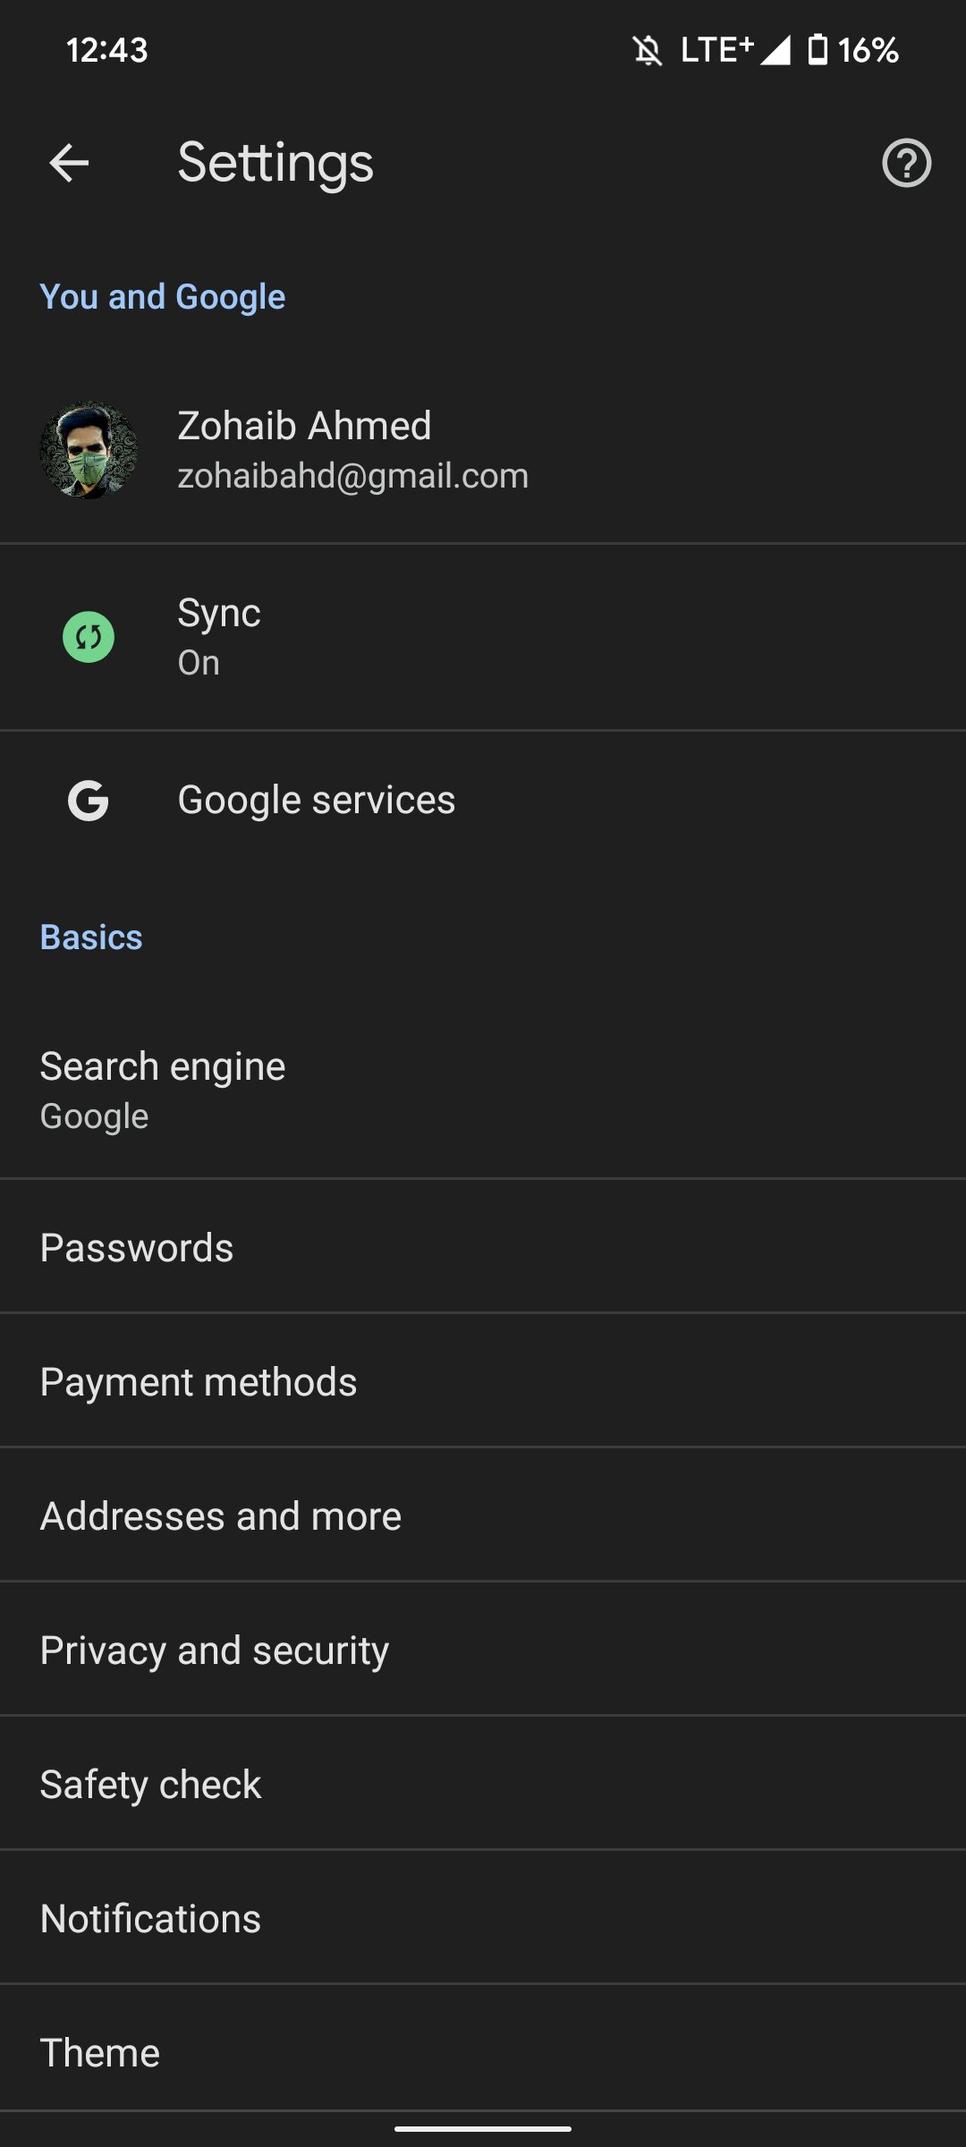The image size is (966, 2147).
Task: Tap the battery icon in status bar
Action: pyautogui.click(x=818, y=50)
